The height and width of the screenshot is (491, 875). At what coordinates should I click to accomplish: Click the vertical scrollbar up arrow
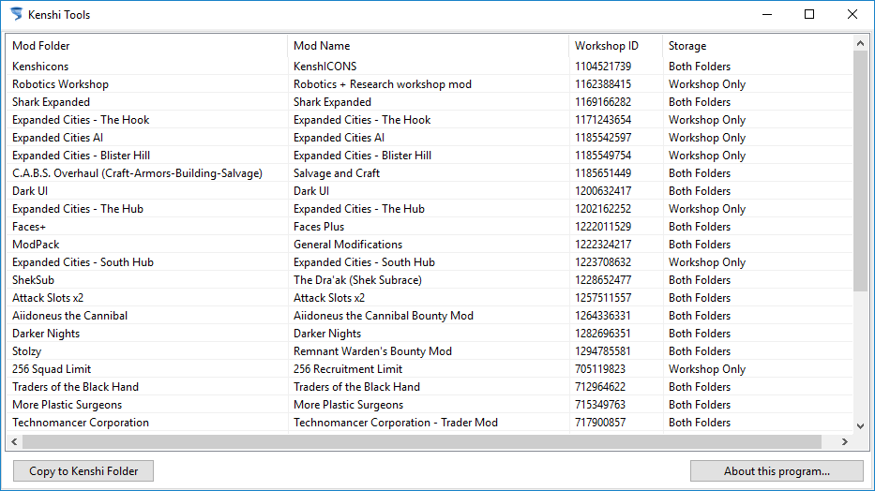(860, 43)
